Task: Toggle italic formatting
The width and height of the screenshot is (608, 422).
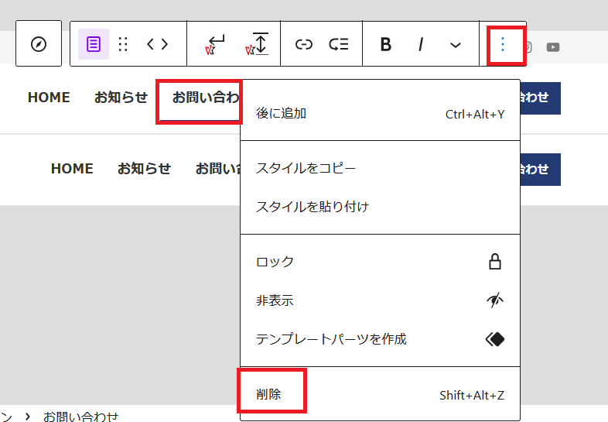Action: point(421,44)
